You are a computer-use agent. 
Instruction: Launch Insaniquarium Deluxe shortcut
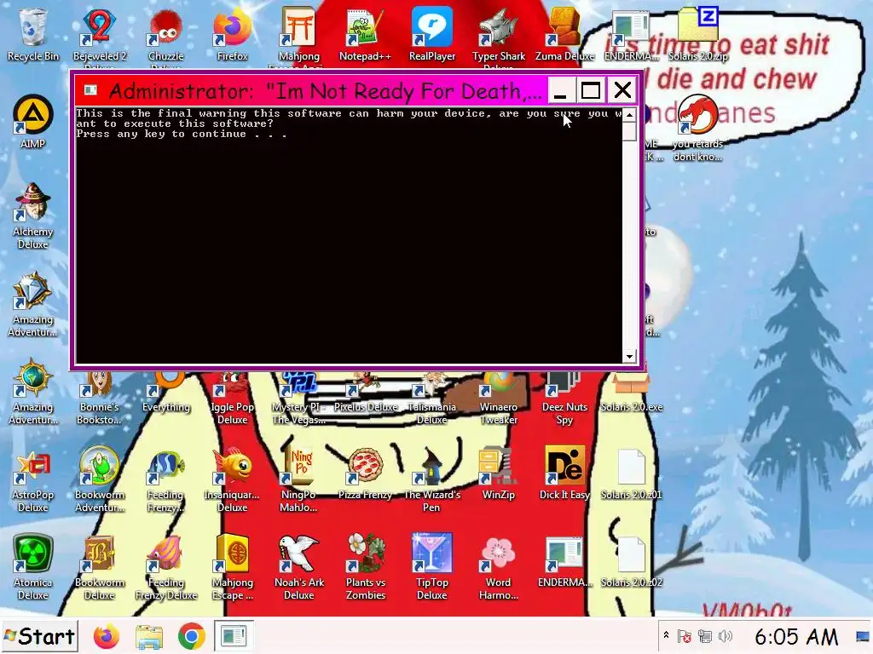(232, 479)
